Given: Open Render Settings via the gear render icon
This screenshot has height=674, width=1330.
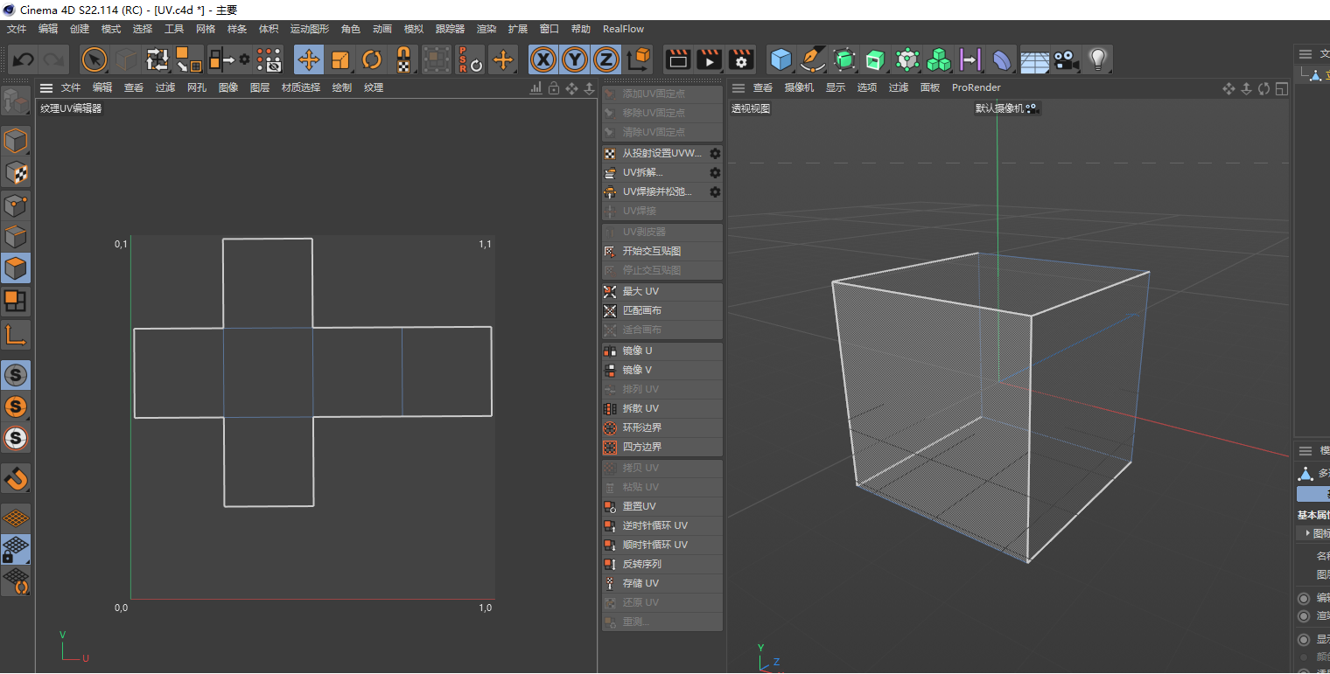Looking at the screenshot, I should [x=741, y=59].
